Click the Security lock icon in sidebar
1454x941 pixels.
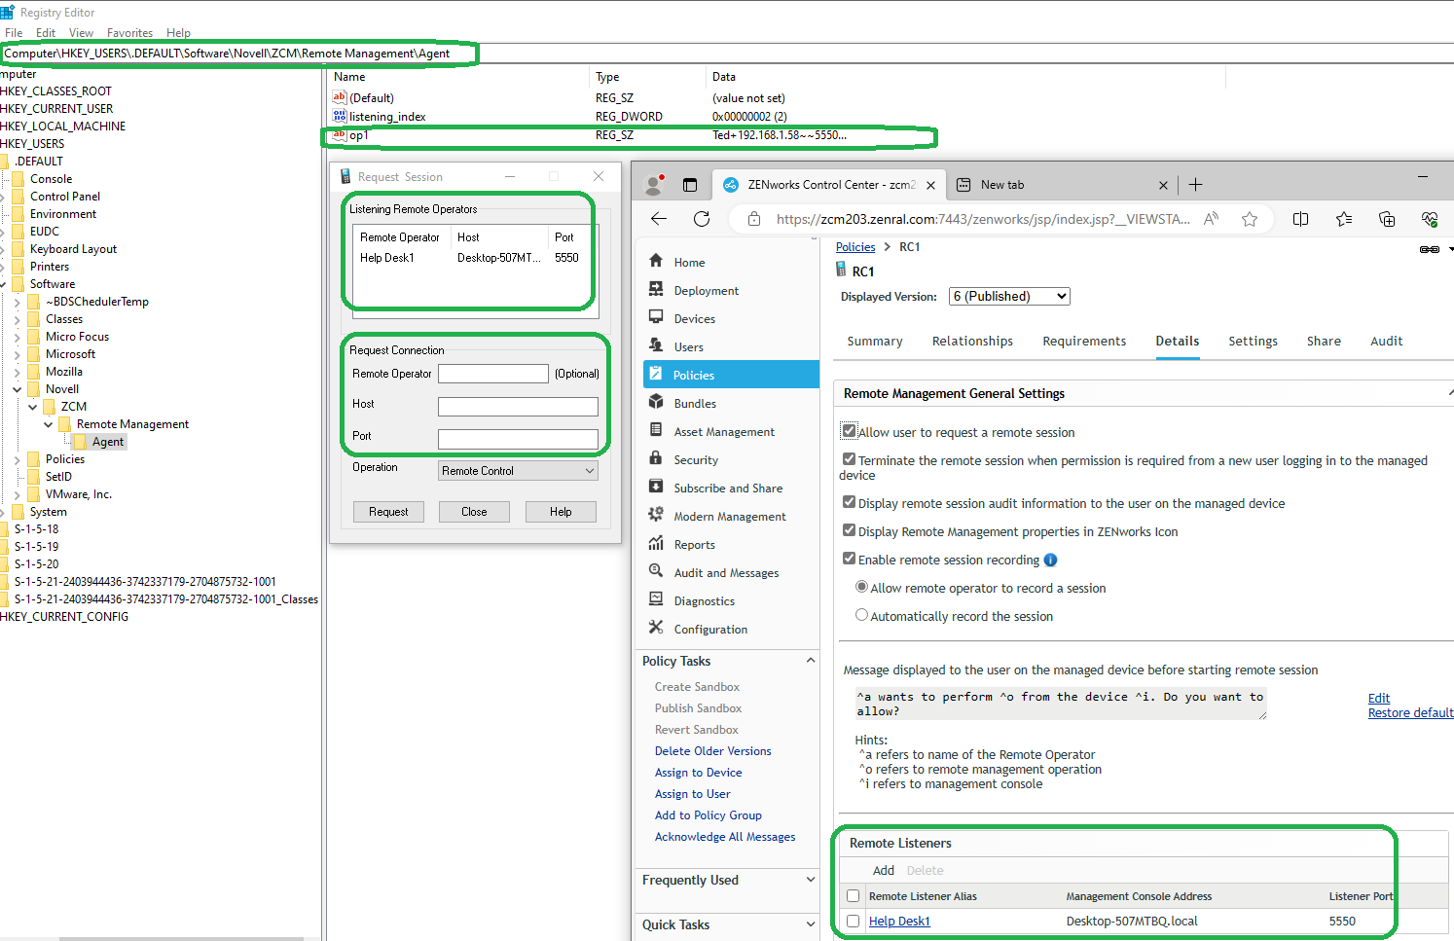coord(656,459)
